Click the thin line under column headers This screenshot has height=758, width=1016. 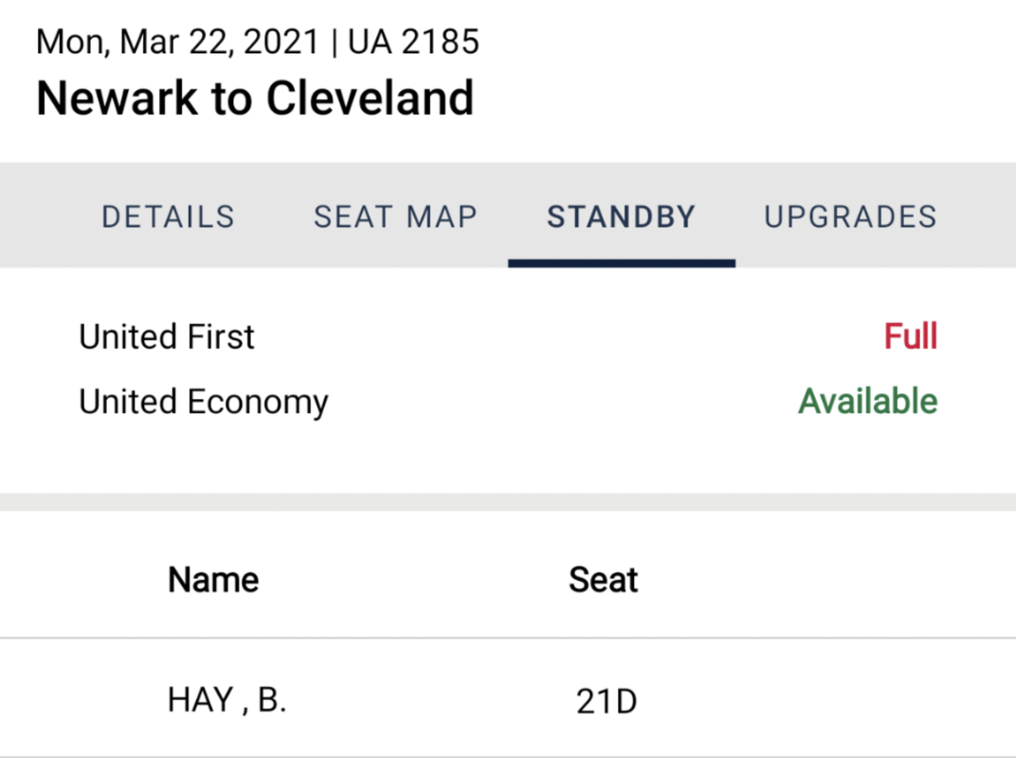click(508, 639)
